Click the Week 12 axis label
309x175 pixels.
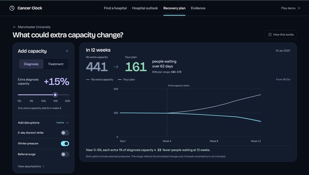point(256,141)
